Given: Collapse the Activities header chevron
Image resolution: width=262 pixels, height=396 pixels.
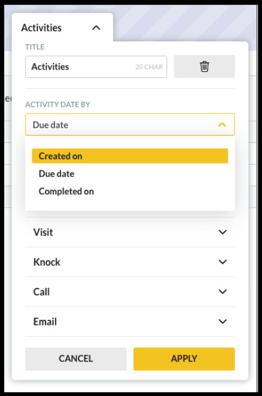Looking at the screenshot, I should (96, 27).
